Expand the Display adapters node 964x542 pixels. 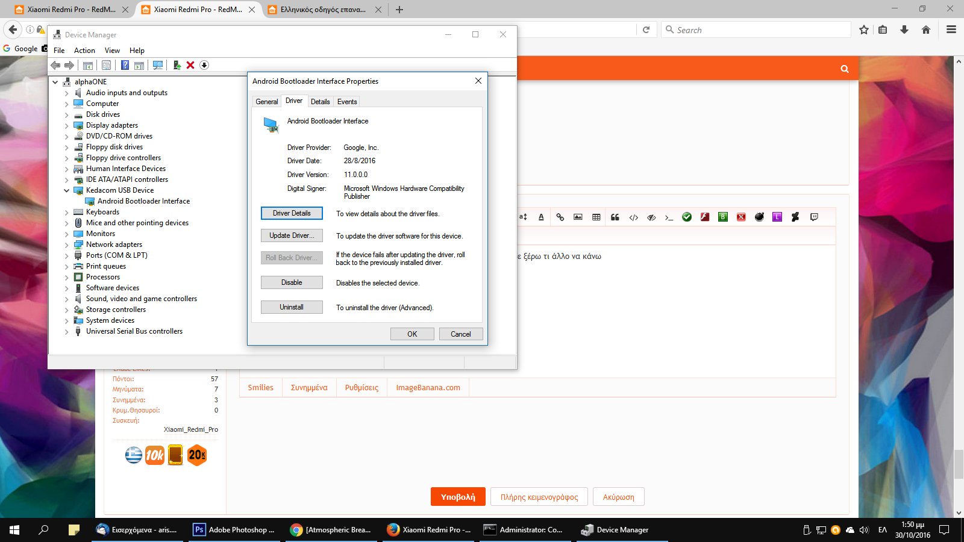(x=67, y=126)
